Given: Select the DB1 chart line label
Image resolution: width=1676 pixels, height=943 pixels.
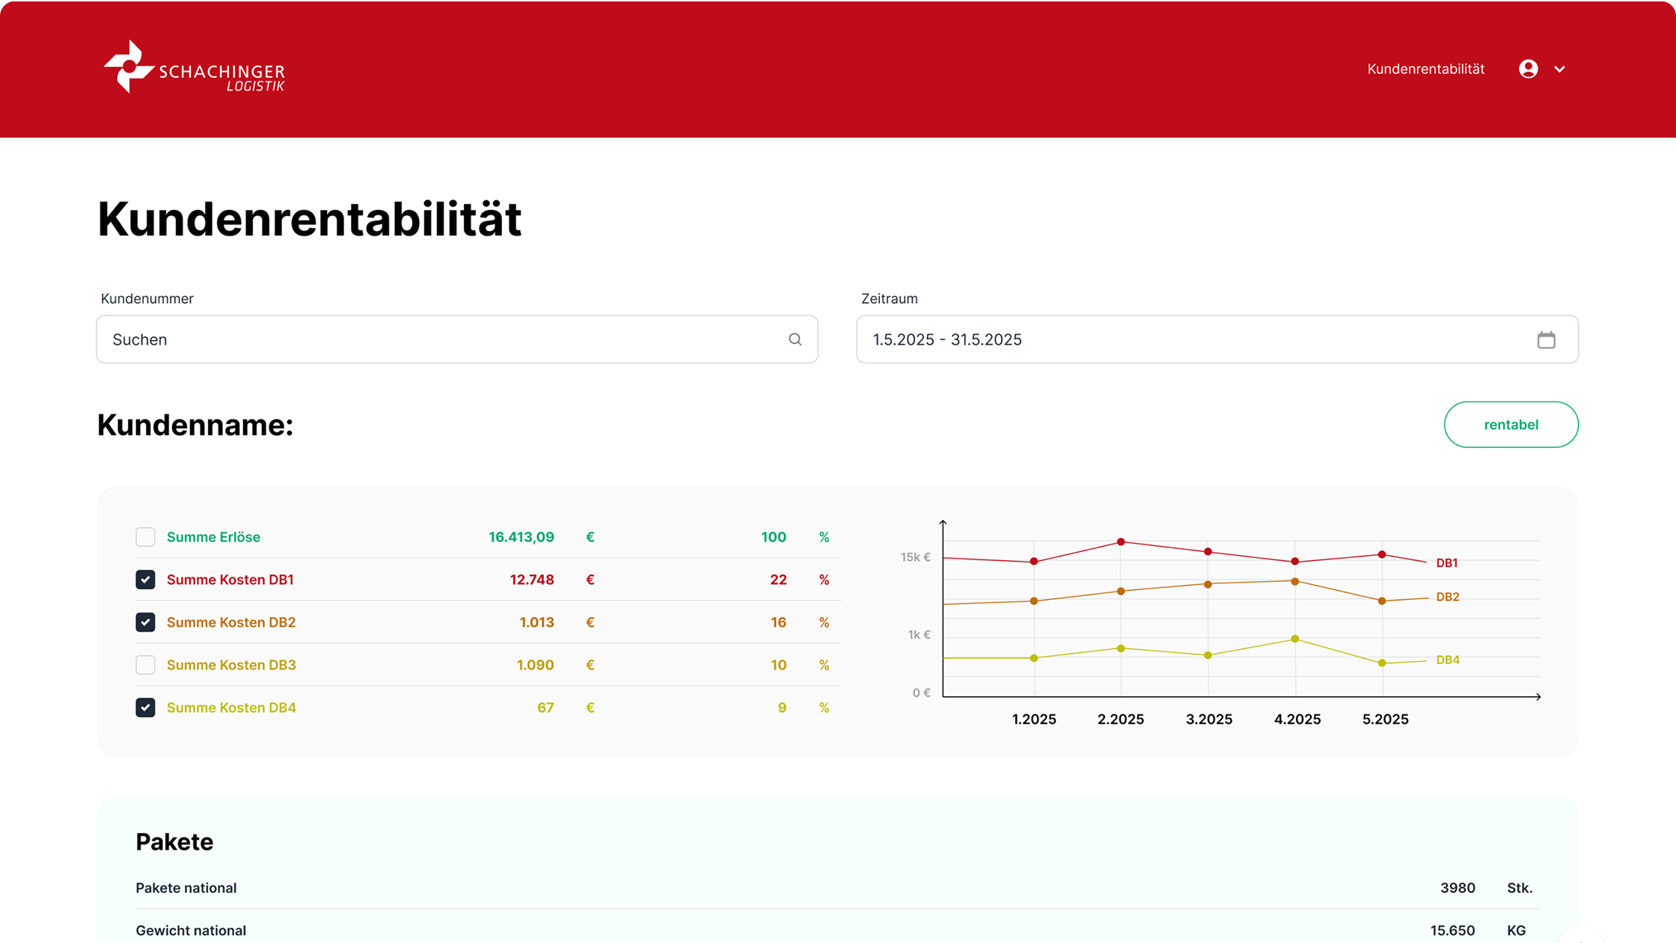Looking at the screenshot, I should pyautogui.click(x=1446, y=563).
